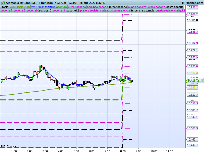Click the primera resistencia label
204x153 pixels.
click(x=92, y=11)
